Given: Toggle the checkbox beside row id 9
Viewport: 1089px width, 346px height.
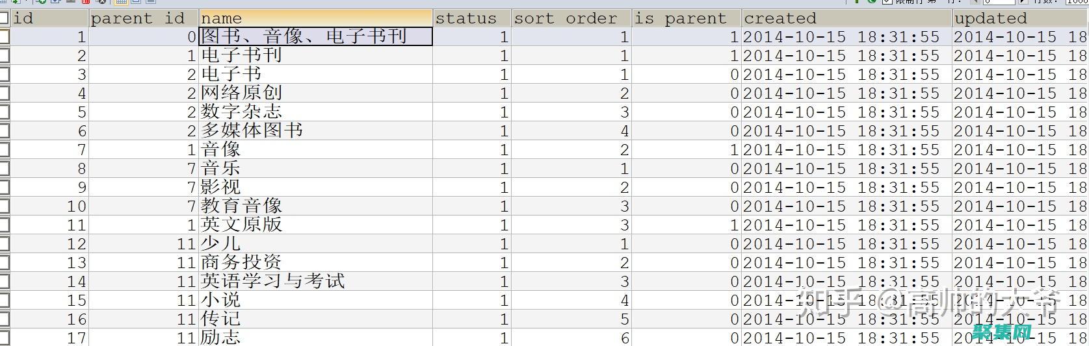Looking at the screenshot, I should [4, 188].
